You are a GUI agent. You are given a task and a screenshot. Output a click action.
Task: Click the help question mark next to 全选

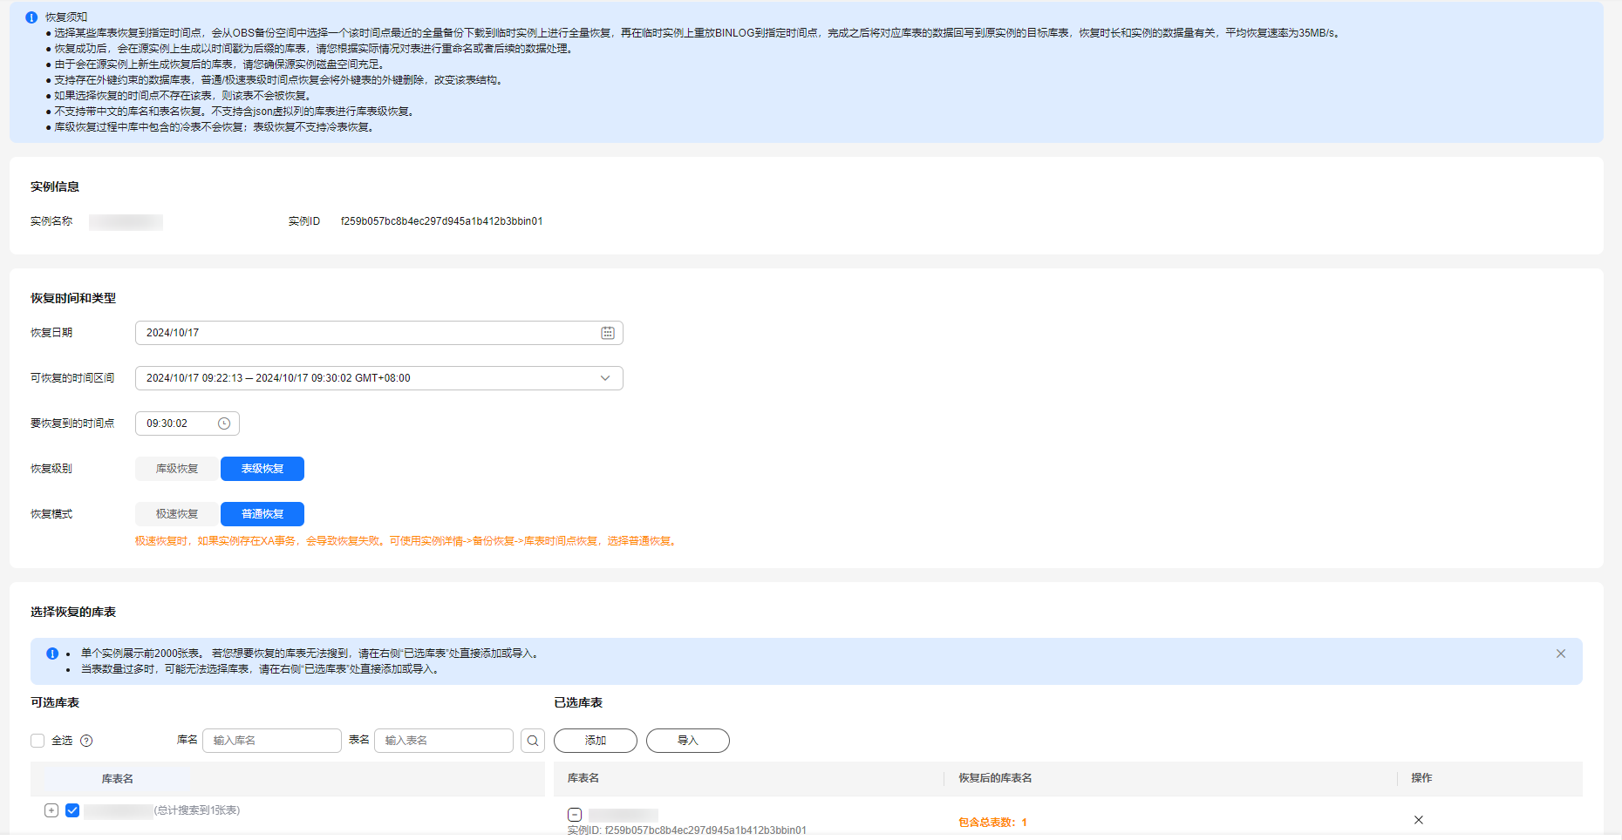[x=86, y=741]
